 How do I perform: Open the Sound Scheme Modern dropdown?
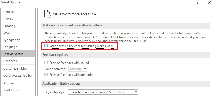coord(78,69)
